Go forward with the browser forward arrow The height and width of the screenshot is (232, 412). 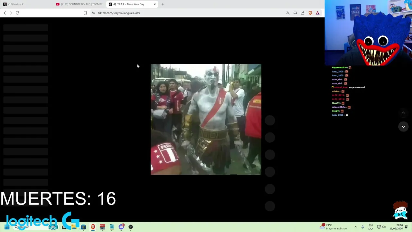tap(11, 13)
